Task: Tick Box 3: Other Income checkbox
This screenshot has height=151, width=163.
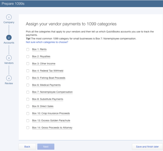Action: click(28, 64)
